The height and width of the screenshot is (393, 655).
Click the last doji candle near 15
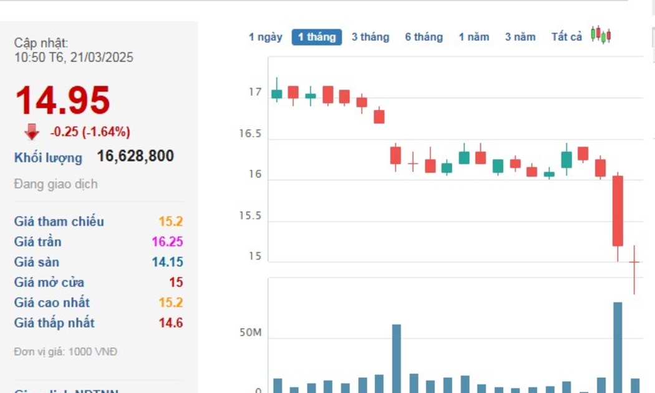(634, 263)
